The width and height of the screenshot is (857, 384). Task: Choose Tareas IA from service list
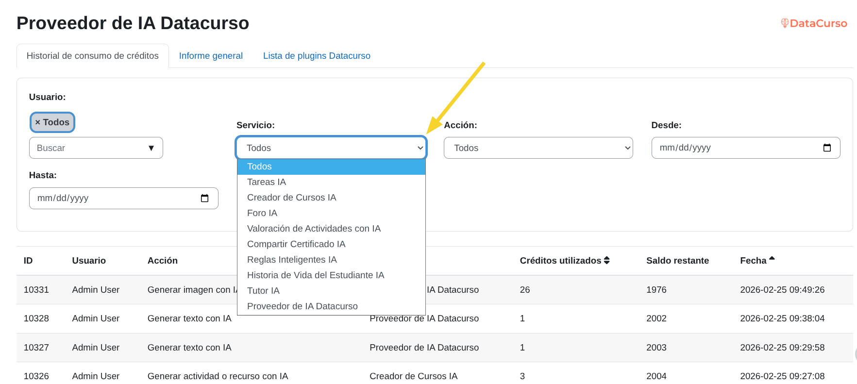point(267,182)
